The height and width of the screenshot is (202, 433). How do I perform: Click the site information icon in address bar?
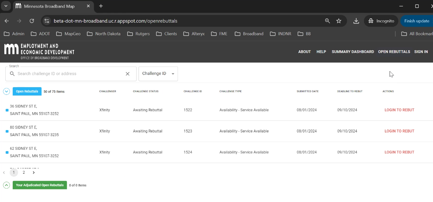point(47,21)
